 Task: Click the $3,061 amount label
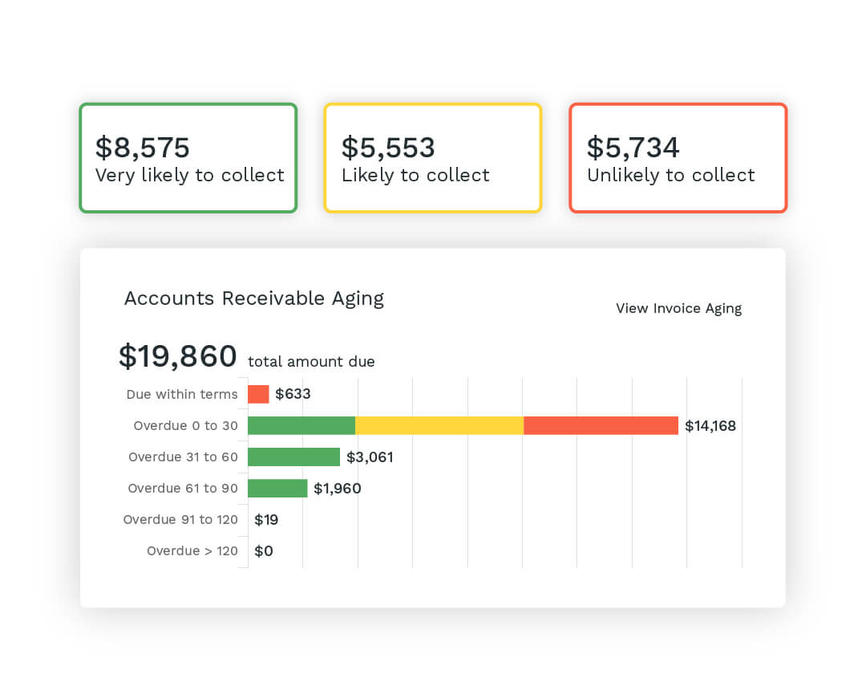[370, 457]
